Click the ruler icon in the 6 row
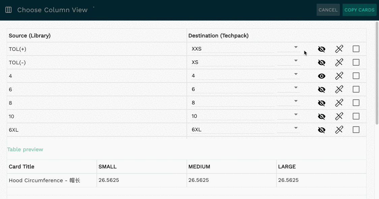Image resolution: width=379 pixels, height=199 pixels. [339, 90]
